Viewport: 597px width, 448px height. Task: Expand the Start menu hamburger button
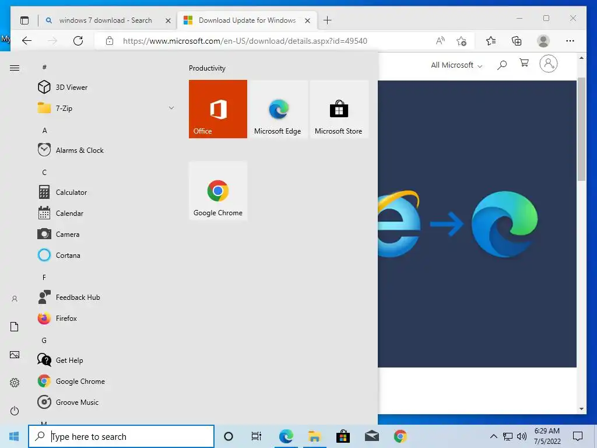[15, 68]
